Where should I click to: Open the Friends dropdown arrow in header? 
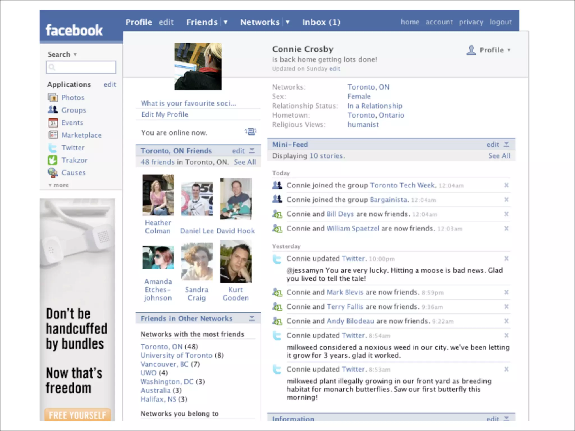[x=225, y=22]
